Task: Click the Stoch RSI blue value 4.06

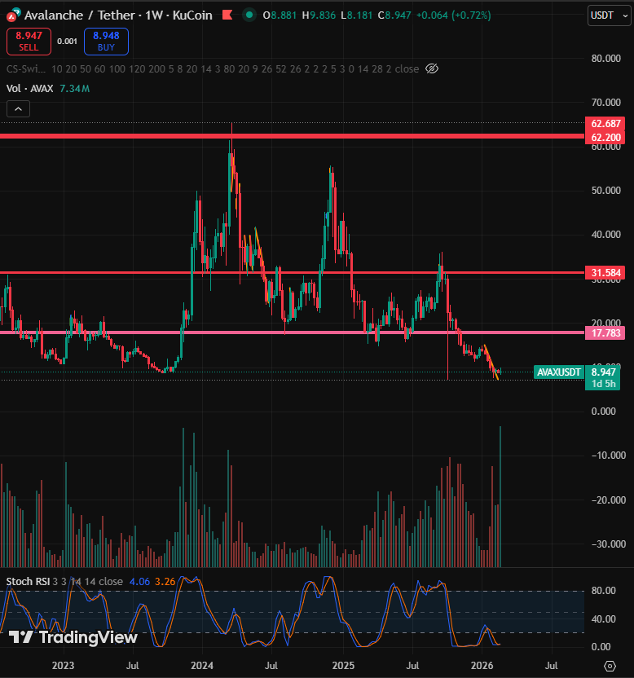Action: coord(139,582)
